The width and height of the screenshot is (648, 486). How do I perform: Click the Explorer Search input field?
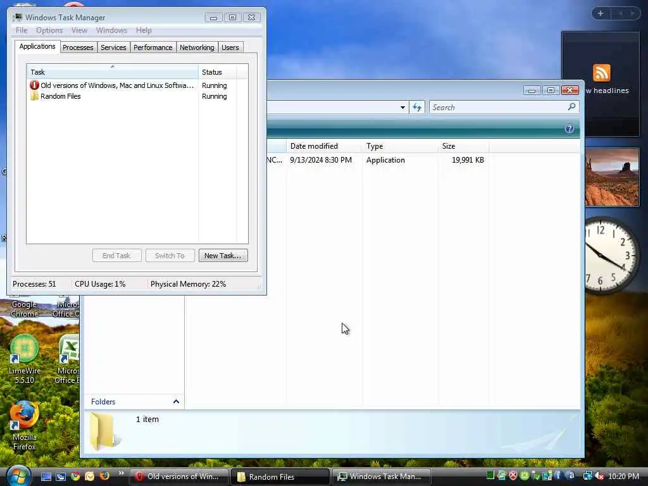[x=498, y=108]
